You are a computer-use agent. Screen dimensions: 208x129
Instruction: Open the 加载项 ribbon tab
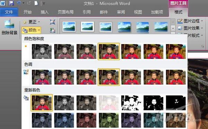pyautogui.click(x=157, y=12)
